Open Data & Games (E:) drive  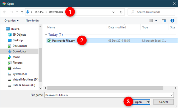[x=24, y=85]
